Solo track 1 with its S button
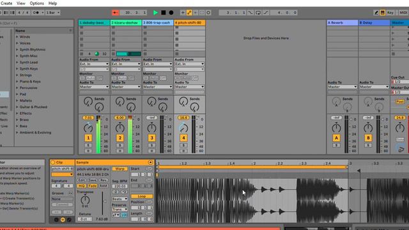 tap(88, 145)
